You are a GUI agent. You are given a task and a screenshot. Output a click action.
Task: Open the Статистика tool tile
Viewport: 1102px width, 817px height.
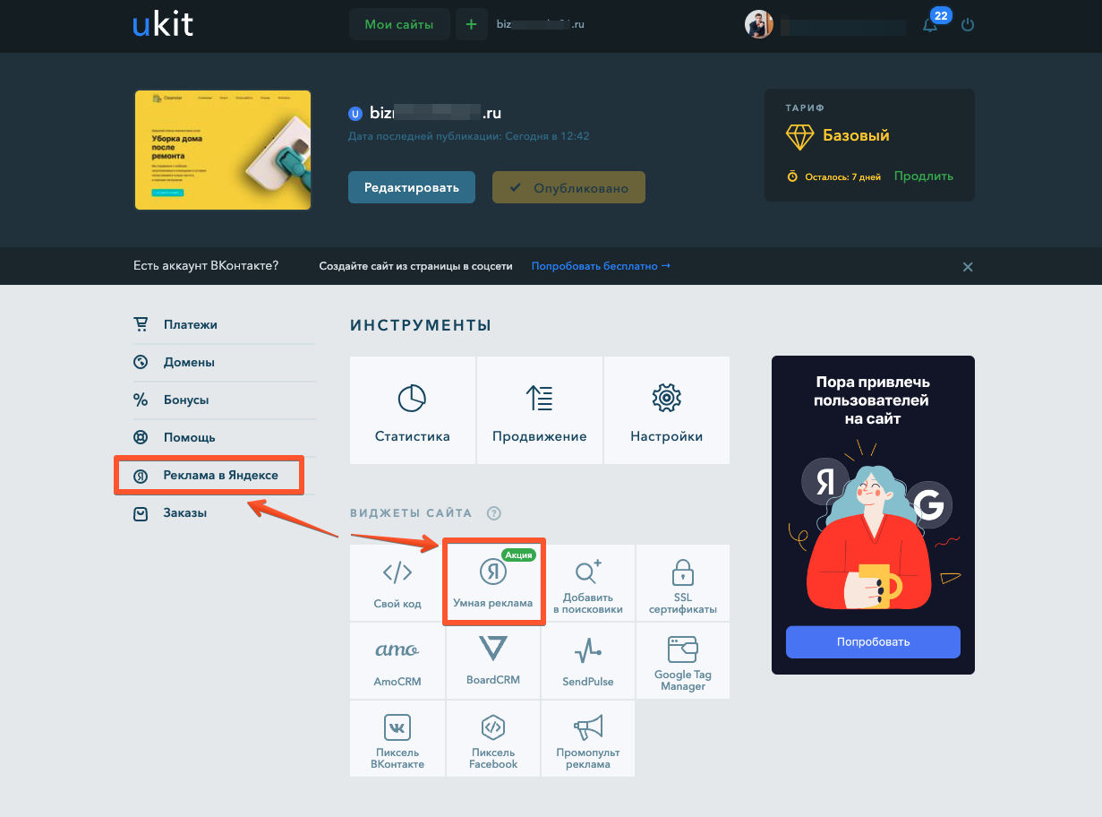(412, 410)
